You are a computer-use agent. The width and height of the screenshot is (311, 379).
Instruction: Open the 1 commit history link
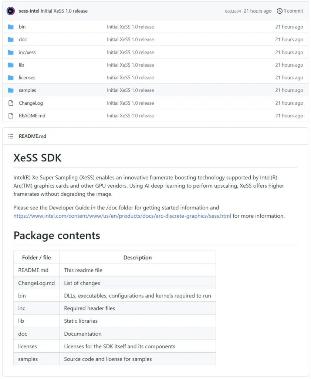[293, 11]
